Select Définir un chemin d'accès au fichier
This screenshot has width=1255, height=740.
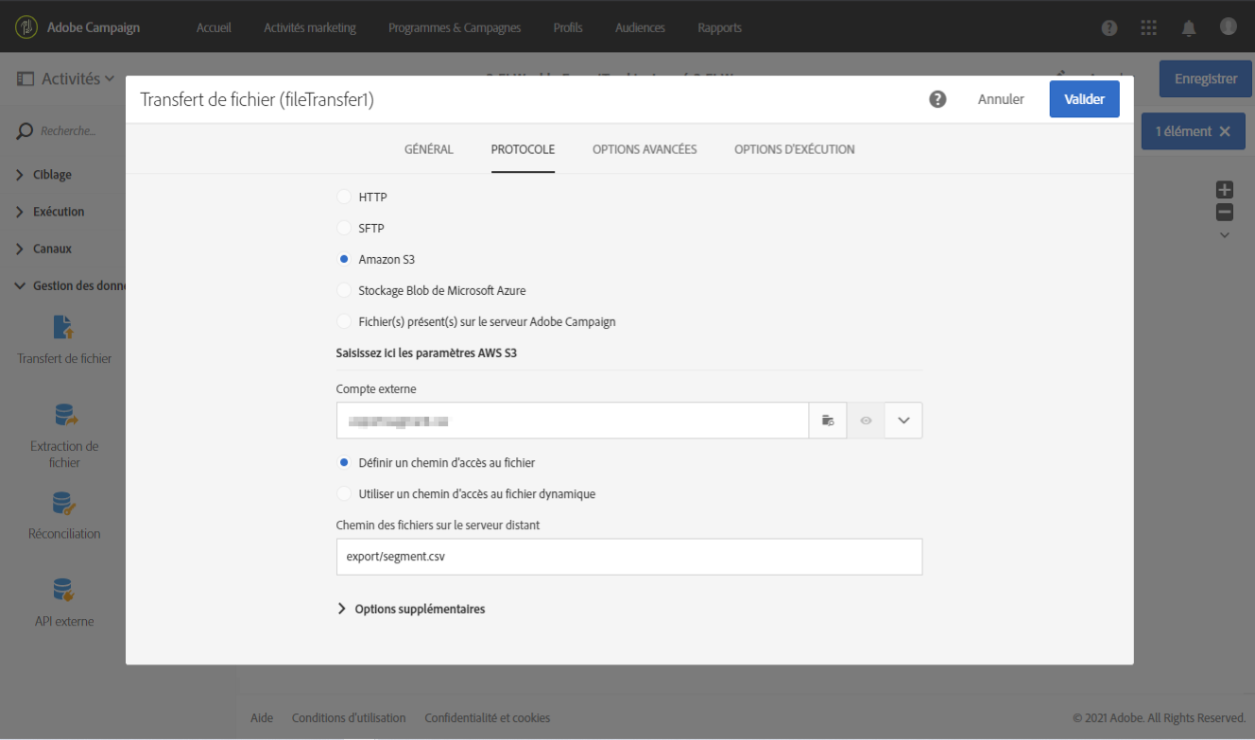[344, 463]
